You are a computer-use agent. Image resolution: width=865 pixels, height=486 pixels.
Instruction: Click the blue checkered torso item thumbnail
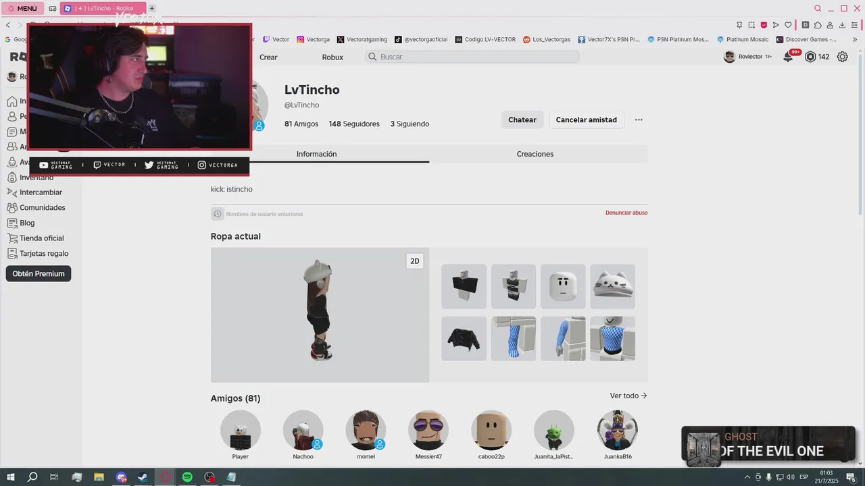612,338
